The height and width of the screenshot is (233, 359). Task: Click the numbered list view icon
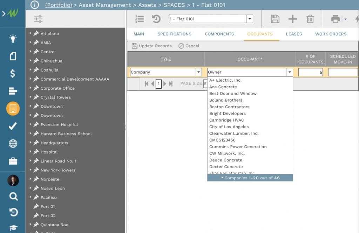point(140,19)
